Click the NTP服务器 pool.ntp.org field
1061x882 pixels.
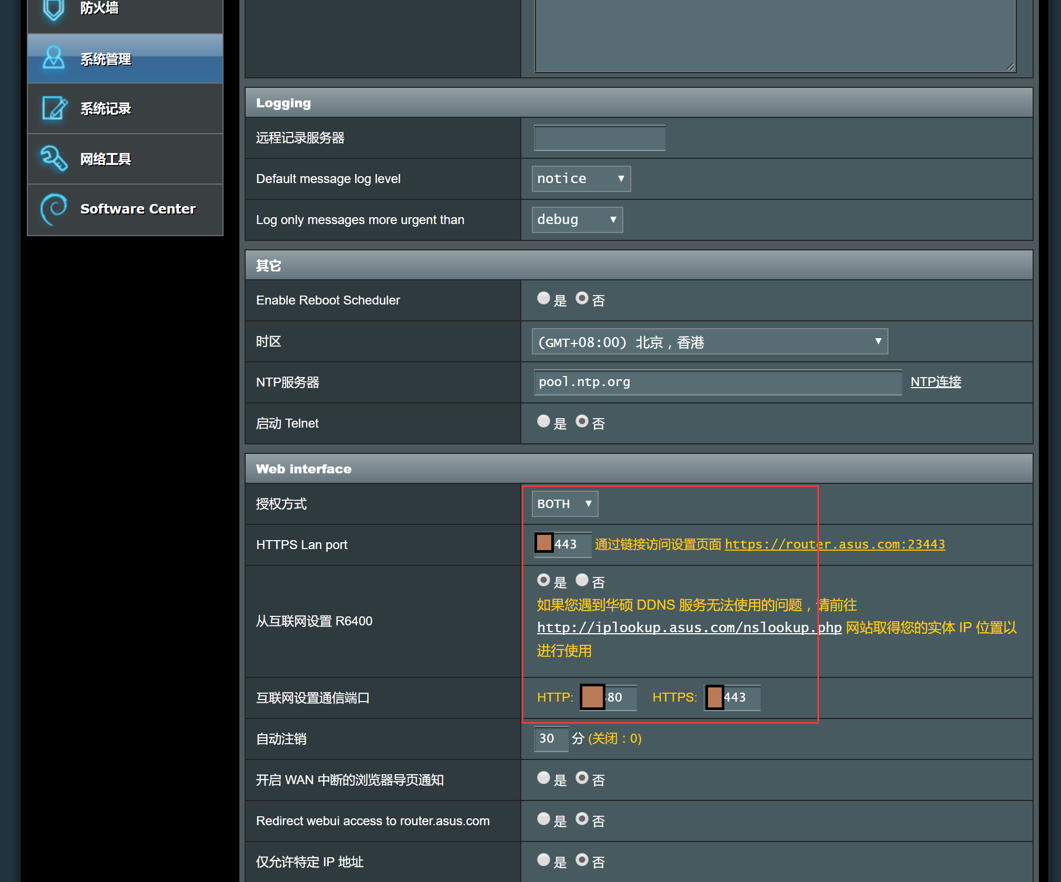point(717,382)
